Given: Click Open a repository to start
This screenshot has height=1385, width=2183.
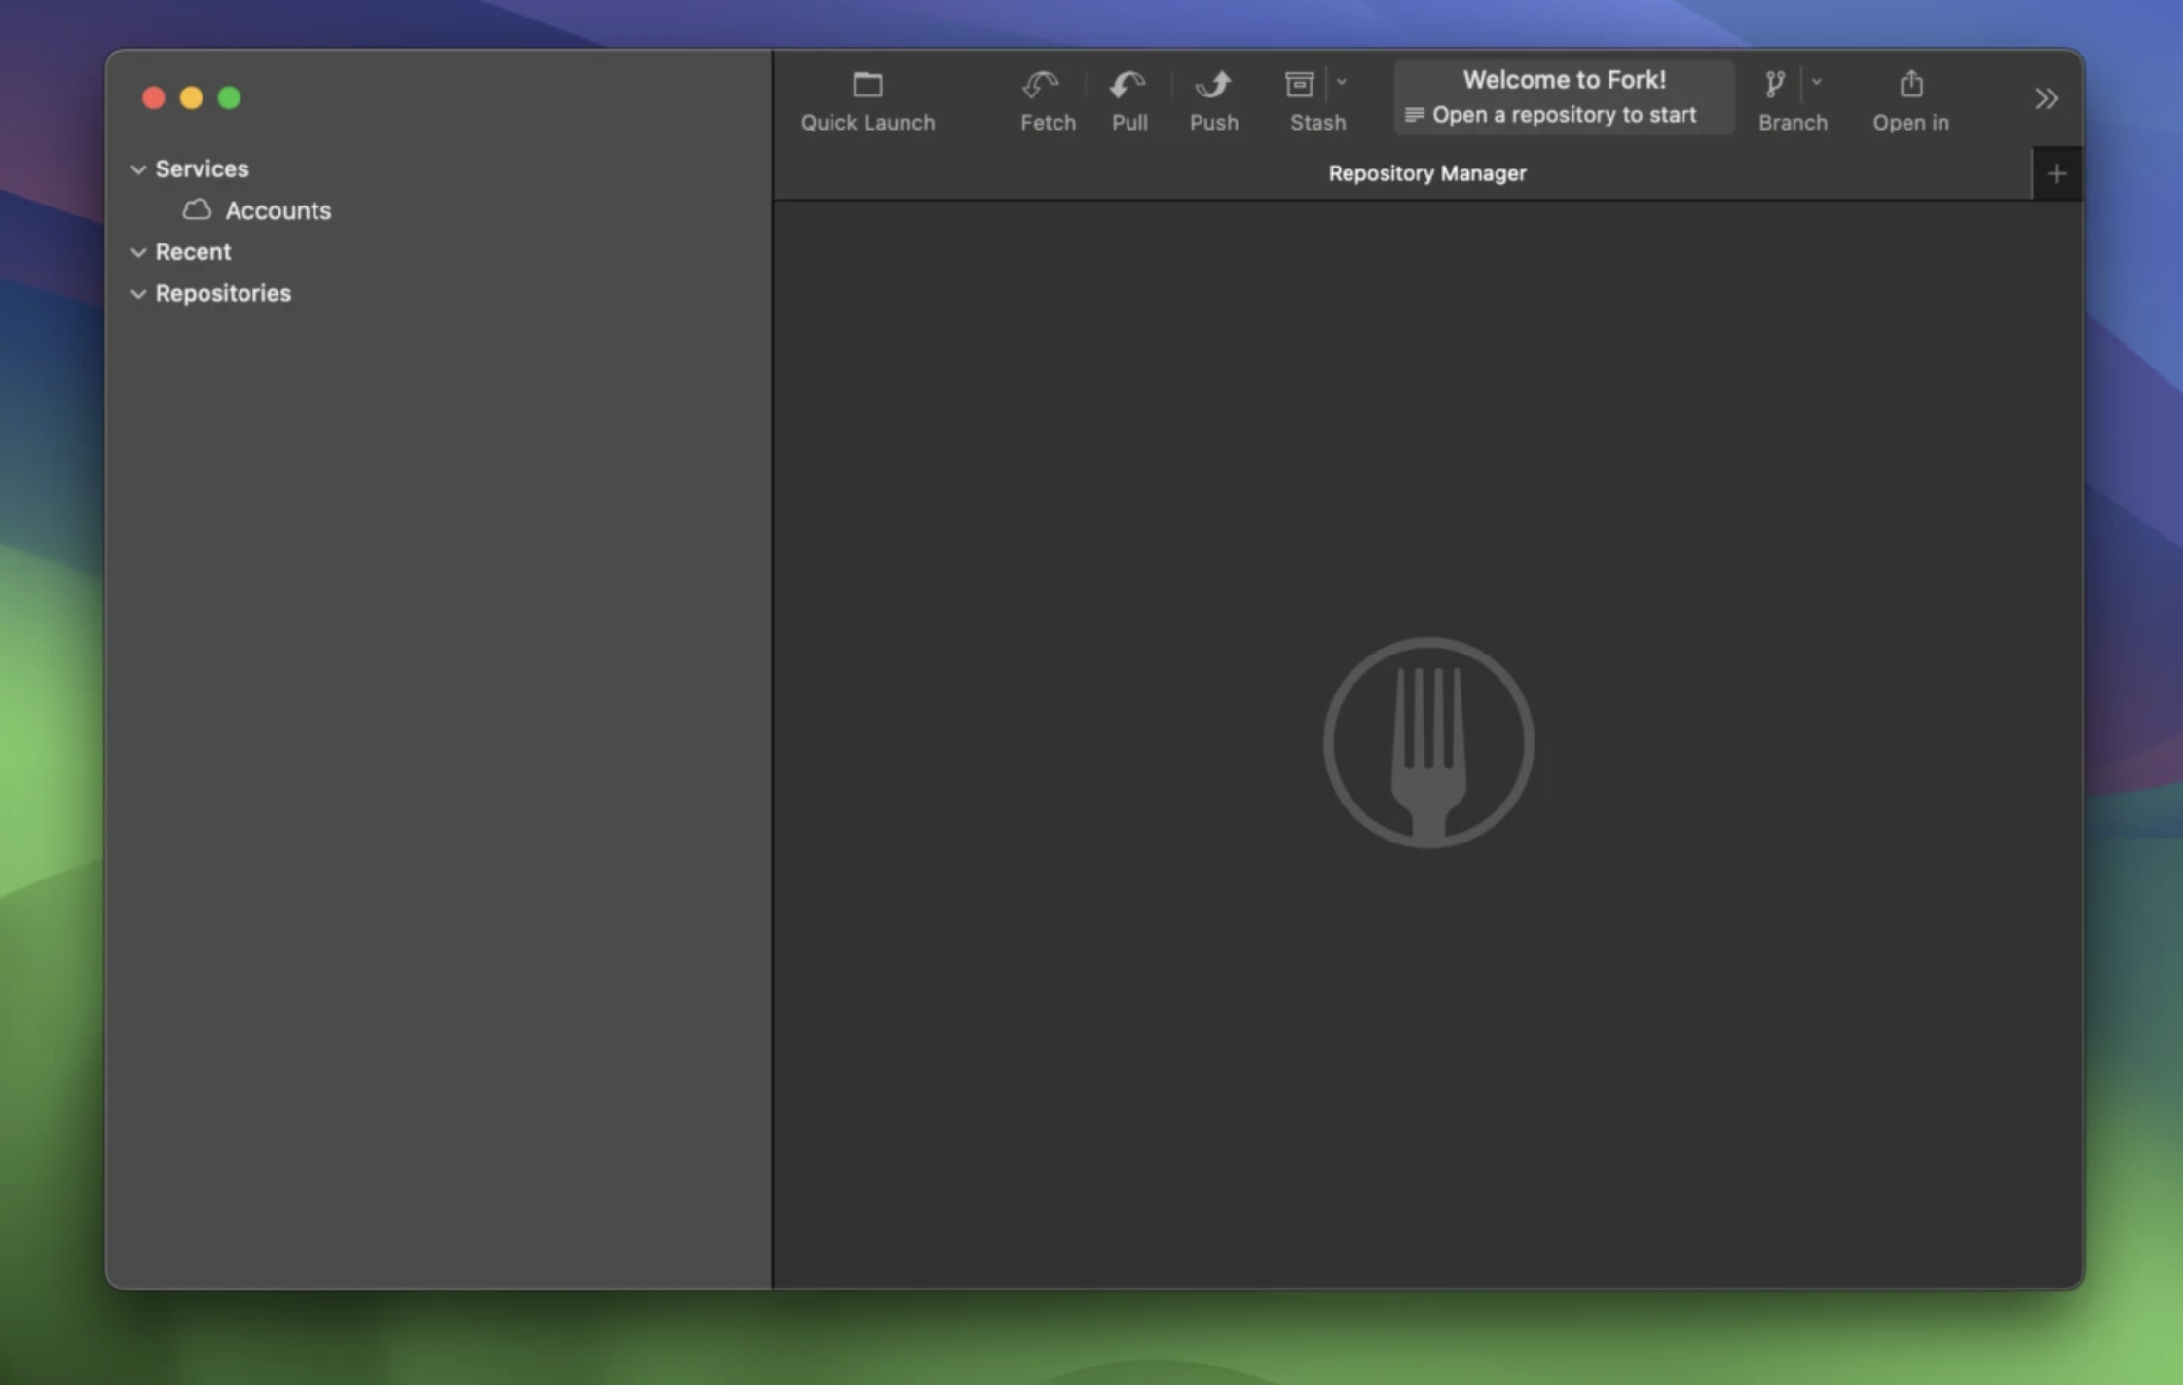Looking at the screenshot, I should click(x=1564, y=113).
